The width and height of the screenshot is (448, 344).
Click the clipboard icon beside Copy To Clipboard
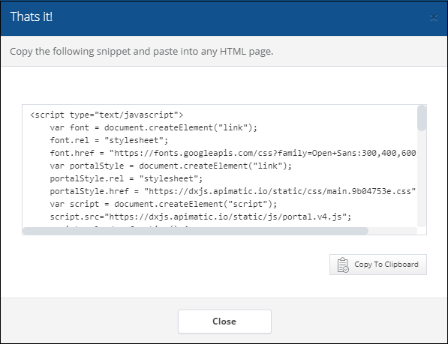343,265
